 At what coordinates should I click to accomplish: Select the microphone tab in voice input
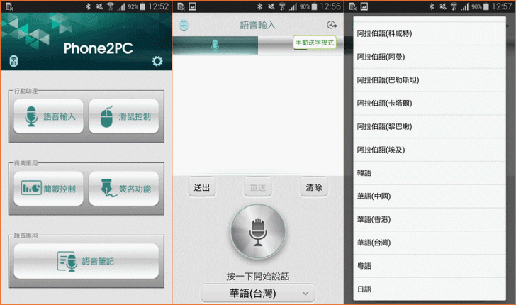click(215, 45)
